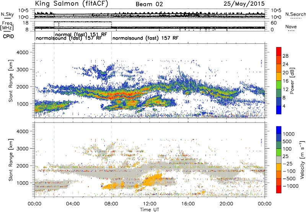The width and height of the screenshot is (306, 212).
Task: Click the 'CPID' row label
Action: (x=8, y=36)
